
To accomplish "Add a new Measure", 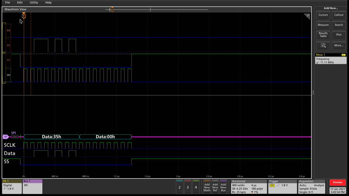I will coord(323,25).
